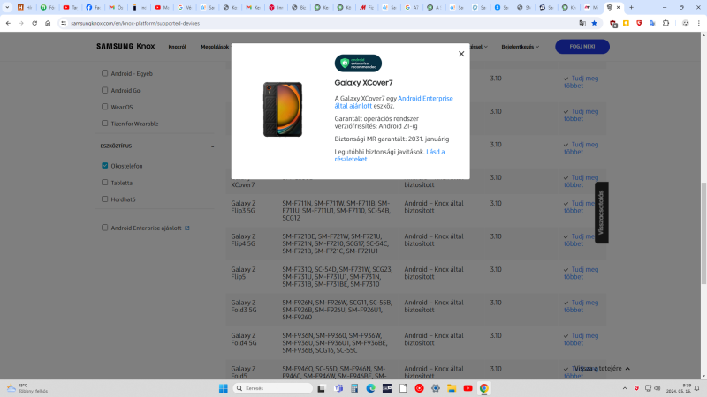707x397 pixels.
Task: Open the Lásd a részleteket link
Action: pyautogui.click(x=390, y=155)
